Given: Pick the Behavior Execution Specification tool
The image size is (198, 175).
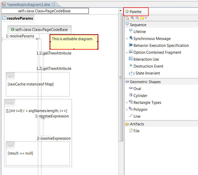Looking at the screenshot, I should 159,45.
